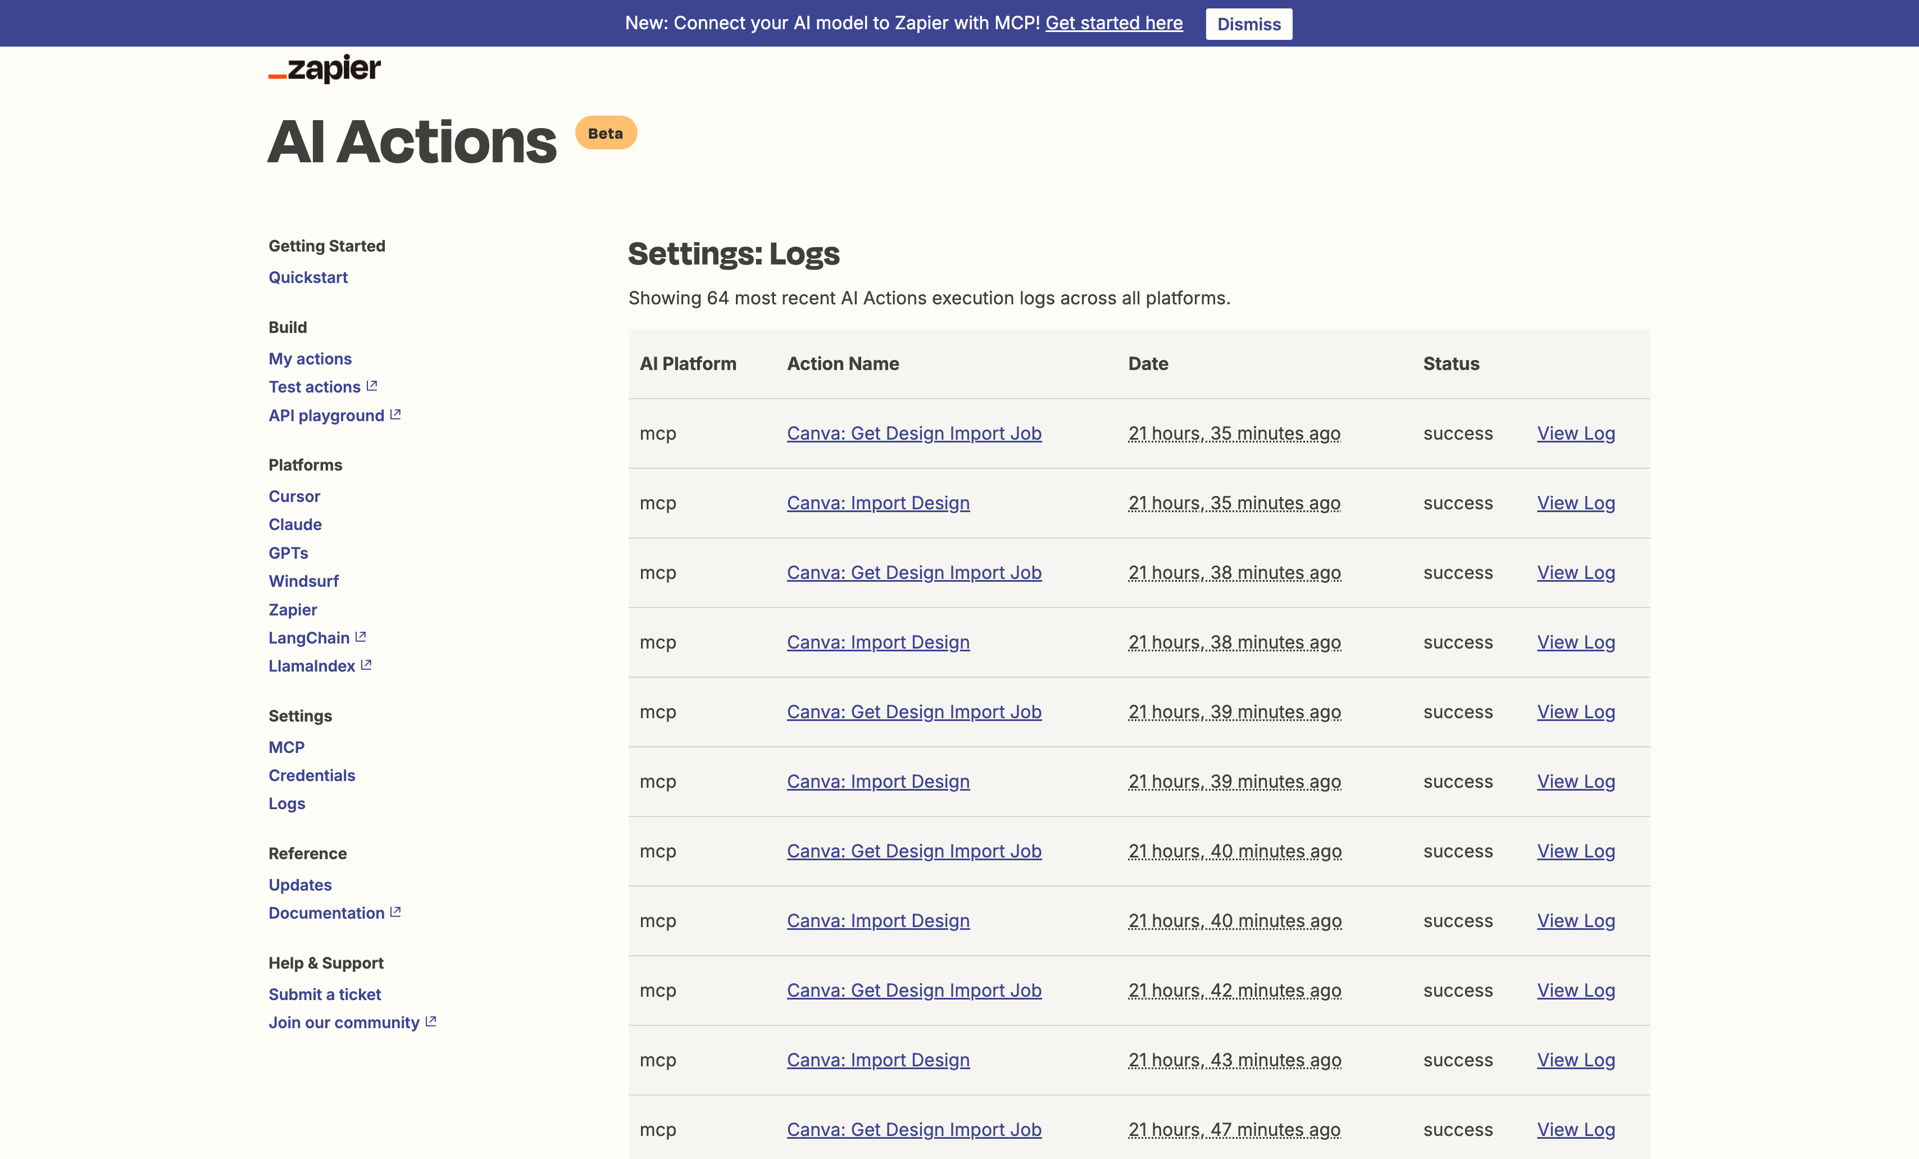Click the 'Action Name' column header
1919x1159 pixels.
[843, 363]
